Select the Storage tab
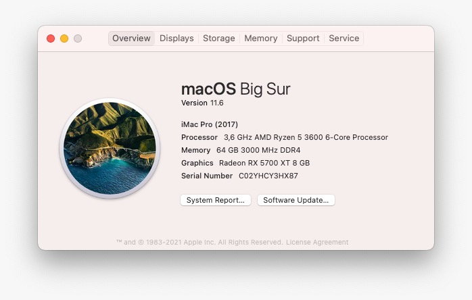 coord(219,39)
